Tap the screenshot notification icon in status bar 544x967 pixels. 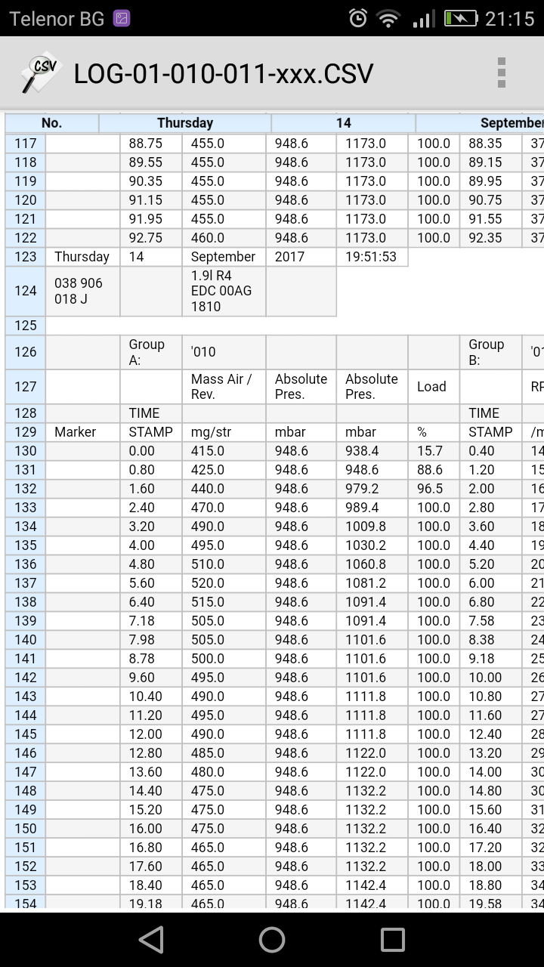click(121, 19)
